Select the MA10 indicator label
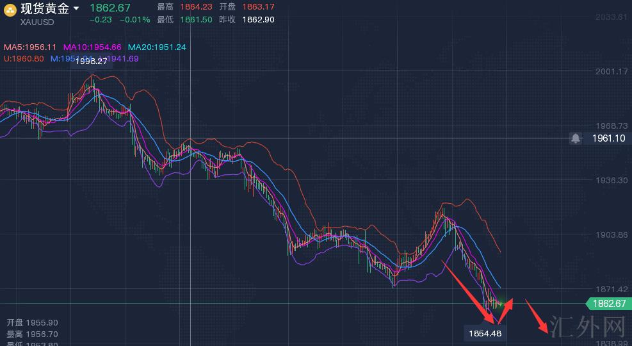The height and width of the screenshot is (346, 632). point(92,47)
